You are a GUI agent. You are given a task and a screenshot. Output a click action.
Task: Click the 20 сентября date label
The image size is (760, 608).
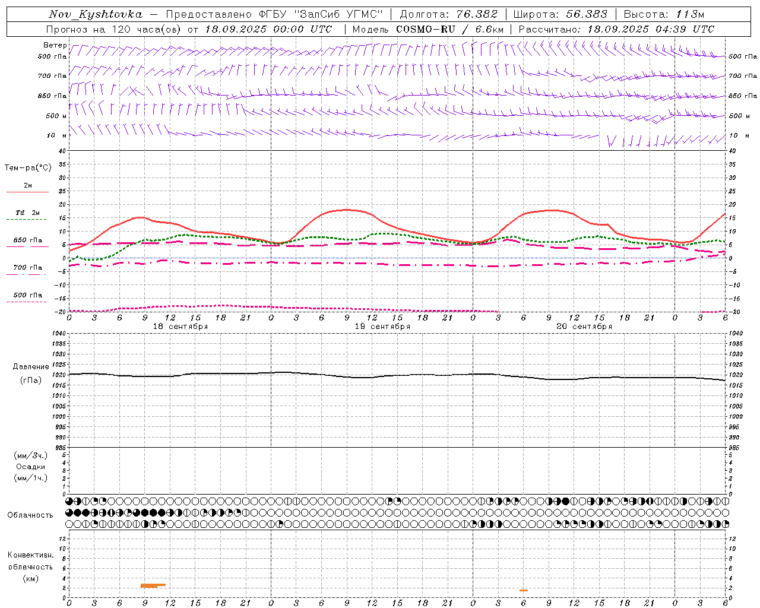pyautogui.click(x=584, y=327)
